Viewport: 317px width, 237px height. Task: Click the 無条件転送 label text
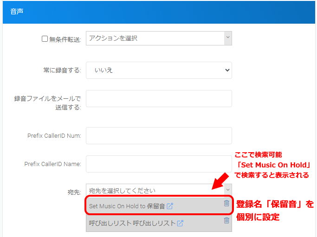click(x=65, y=39)
